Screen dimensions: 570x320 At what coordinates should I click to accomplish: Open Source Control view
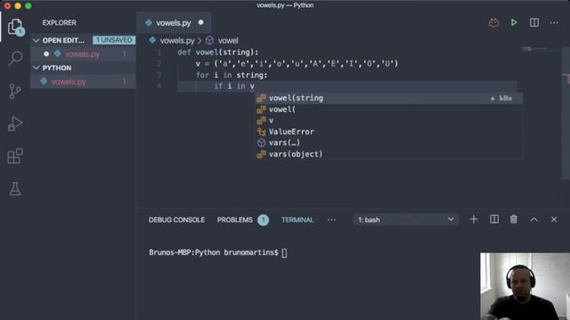15,91
